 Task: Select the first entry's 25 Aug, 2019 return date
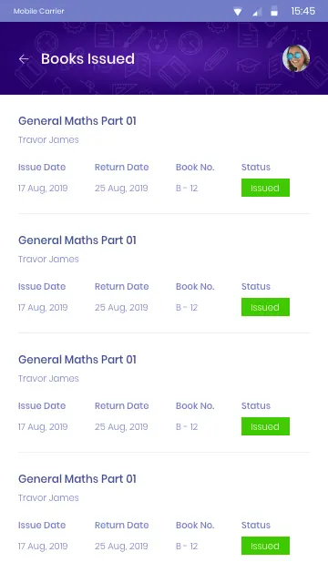(121, 189)
